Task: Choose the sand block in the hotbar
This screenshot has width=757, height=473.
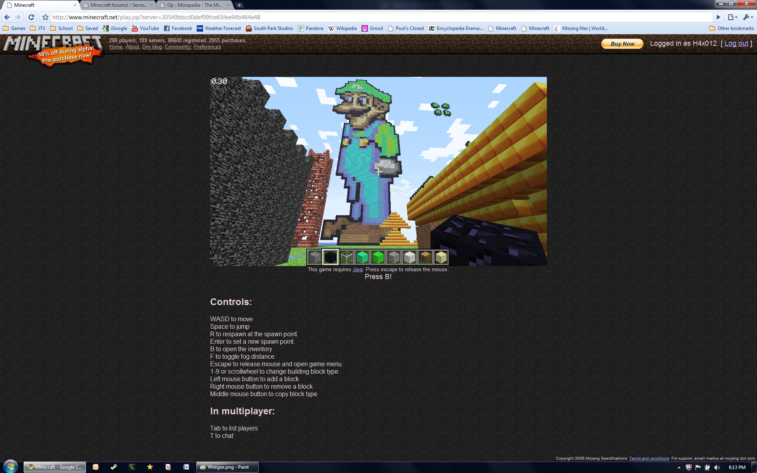Action: 441,257
